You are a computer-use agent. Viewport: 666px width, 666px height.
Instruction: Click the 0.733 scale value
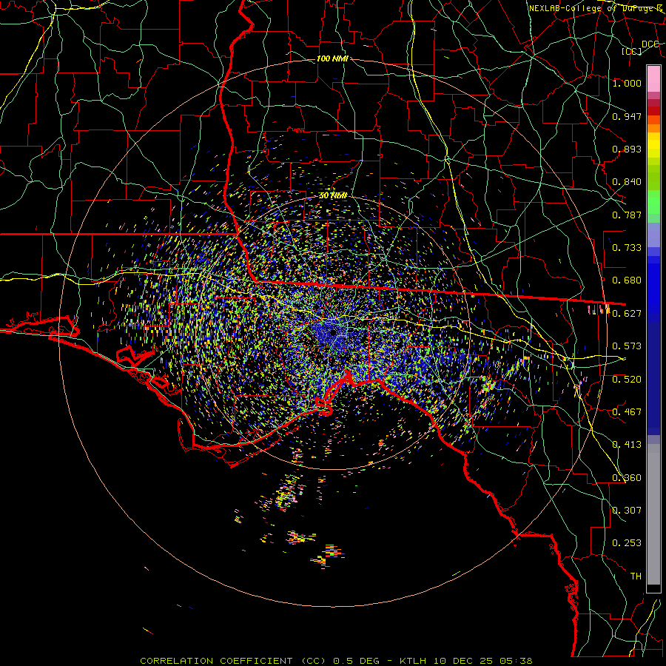627,247
